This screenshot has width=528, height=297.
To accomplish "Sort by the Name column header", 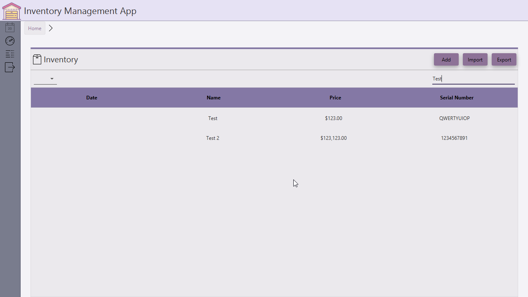I will pyautogui.click(x=214, y=98).
